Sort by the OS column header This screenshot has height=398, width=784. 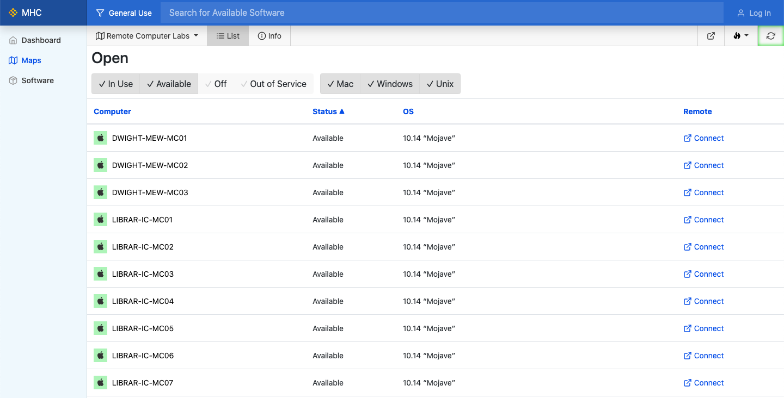pos(408,111)
